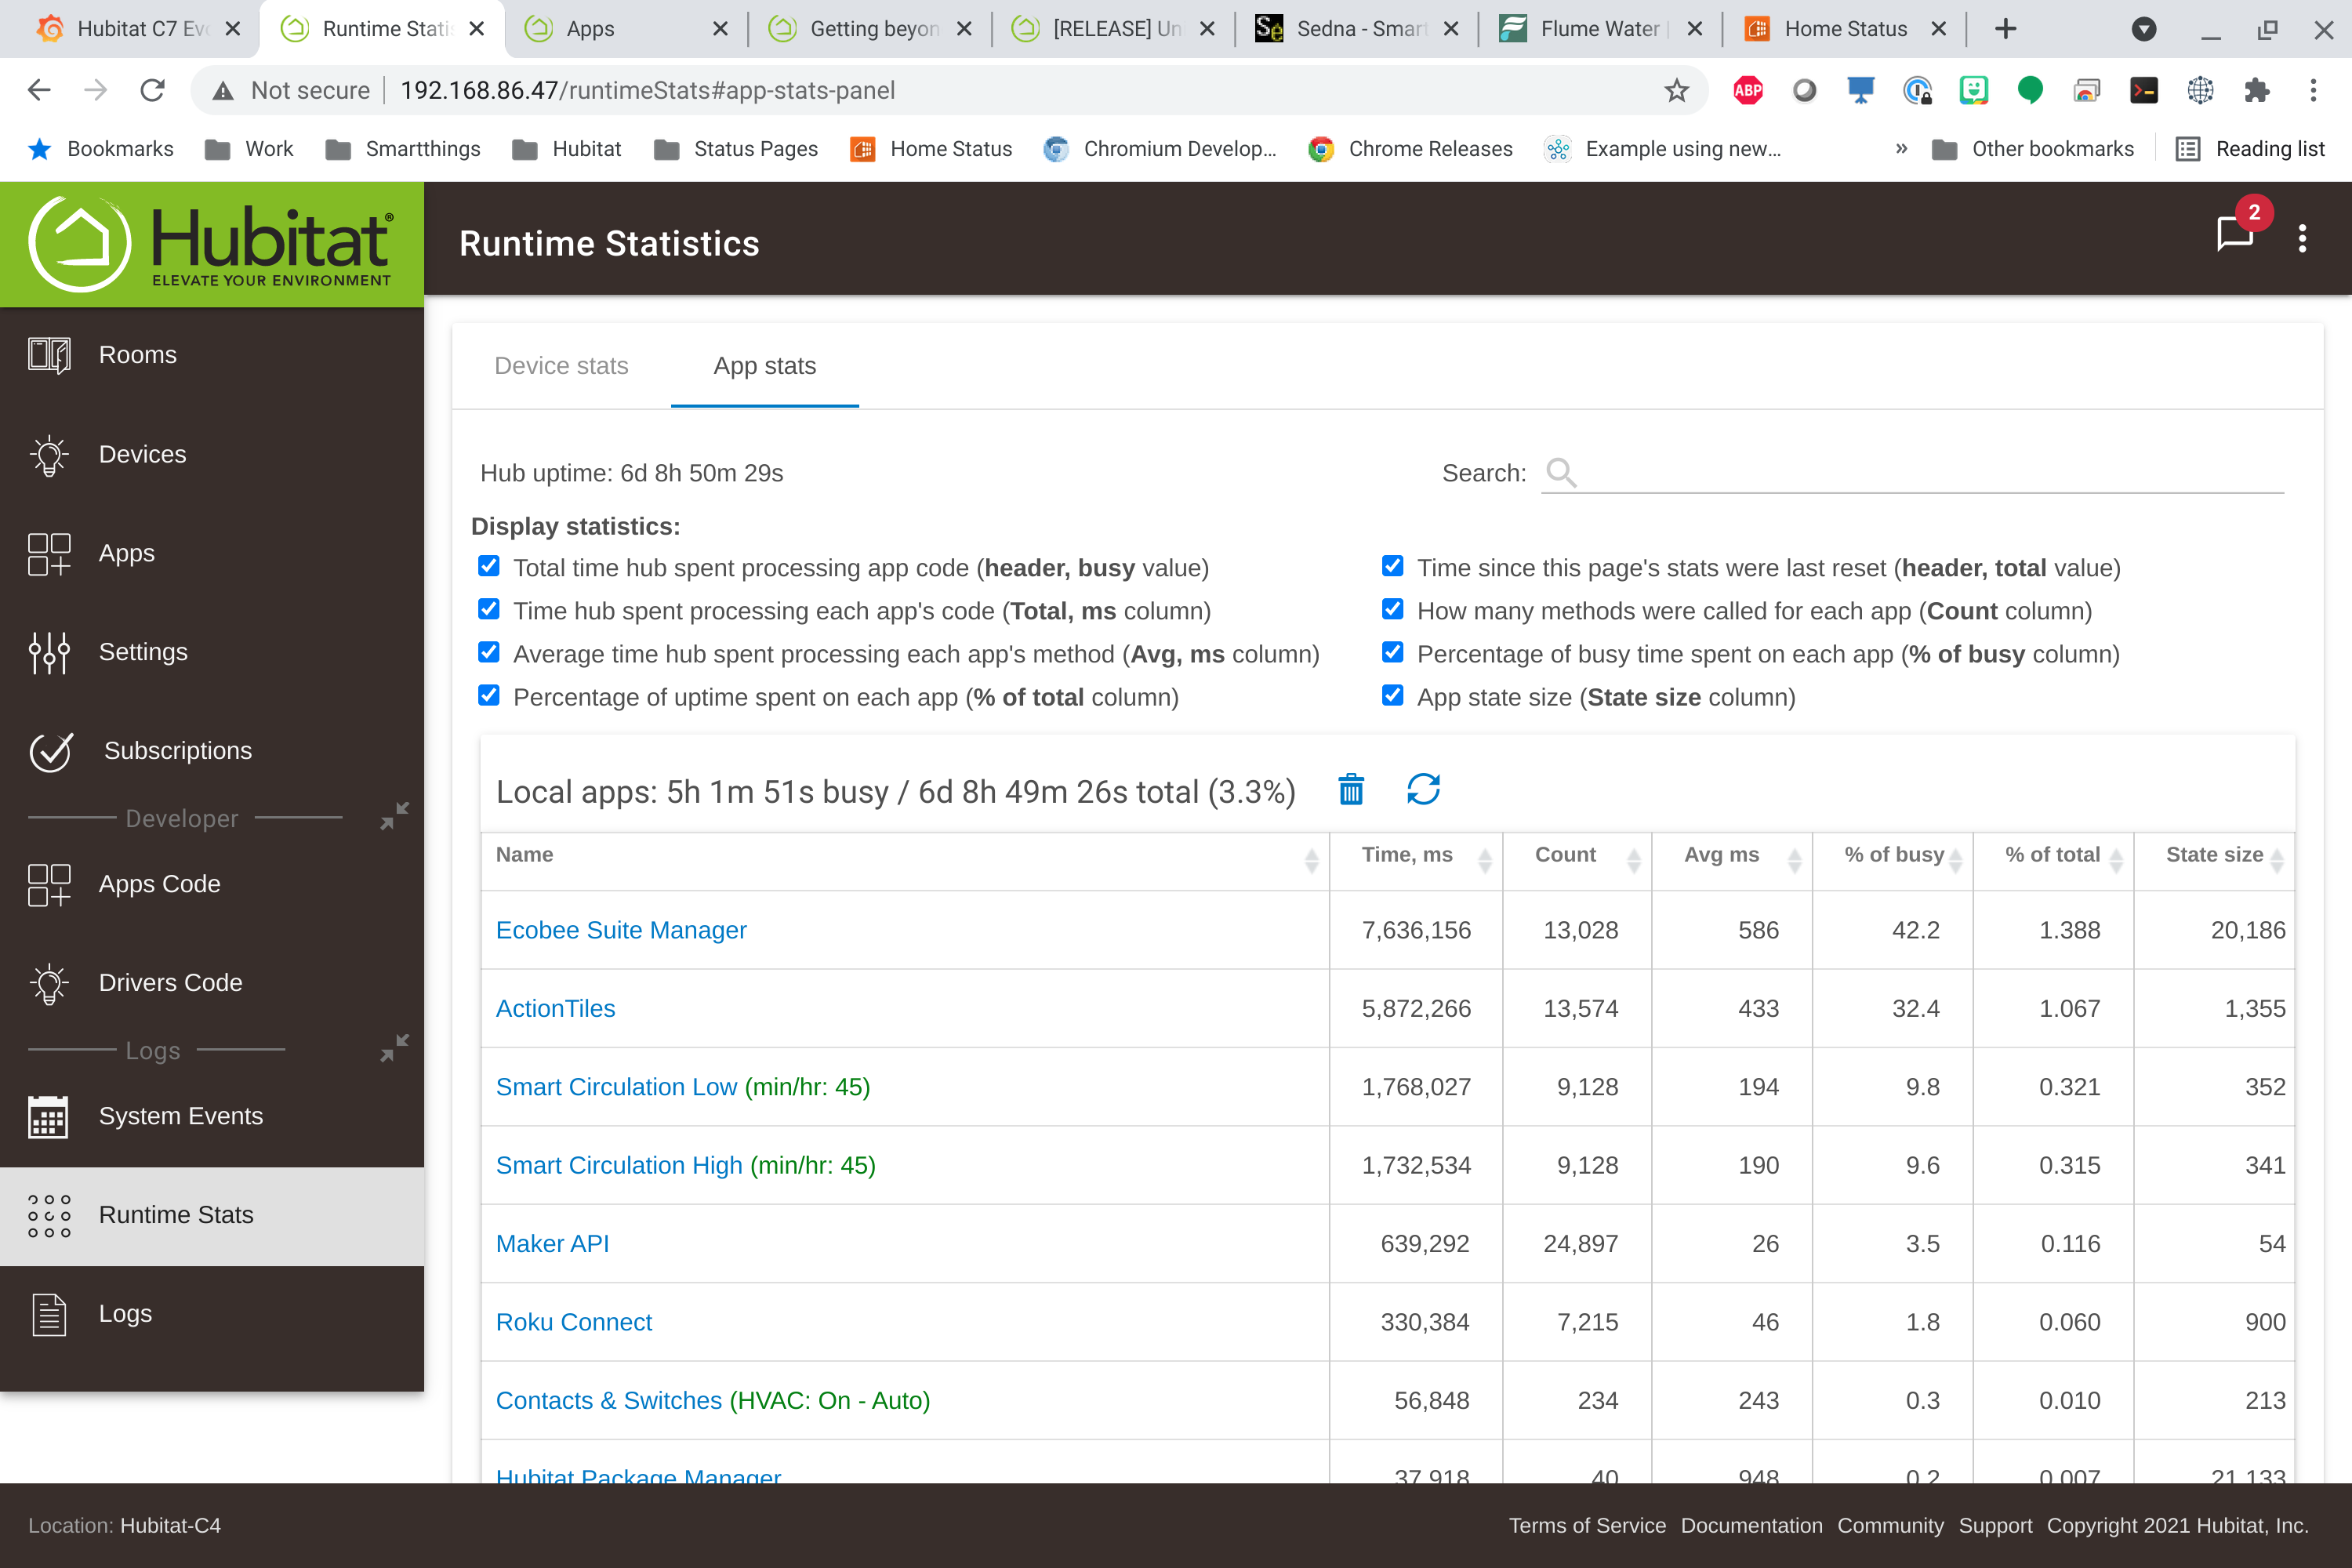Open Chrome's three-dot menu

point(2313,91)
